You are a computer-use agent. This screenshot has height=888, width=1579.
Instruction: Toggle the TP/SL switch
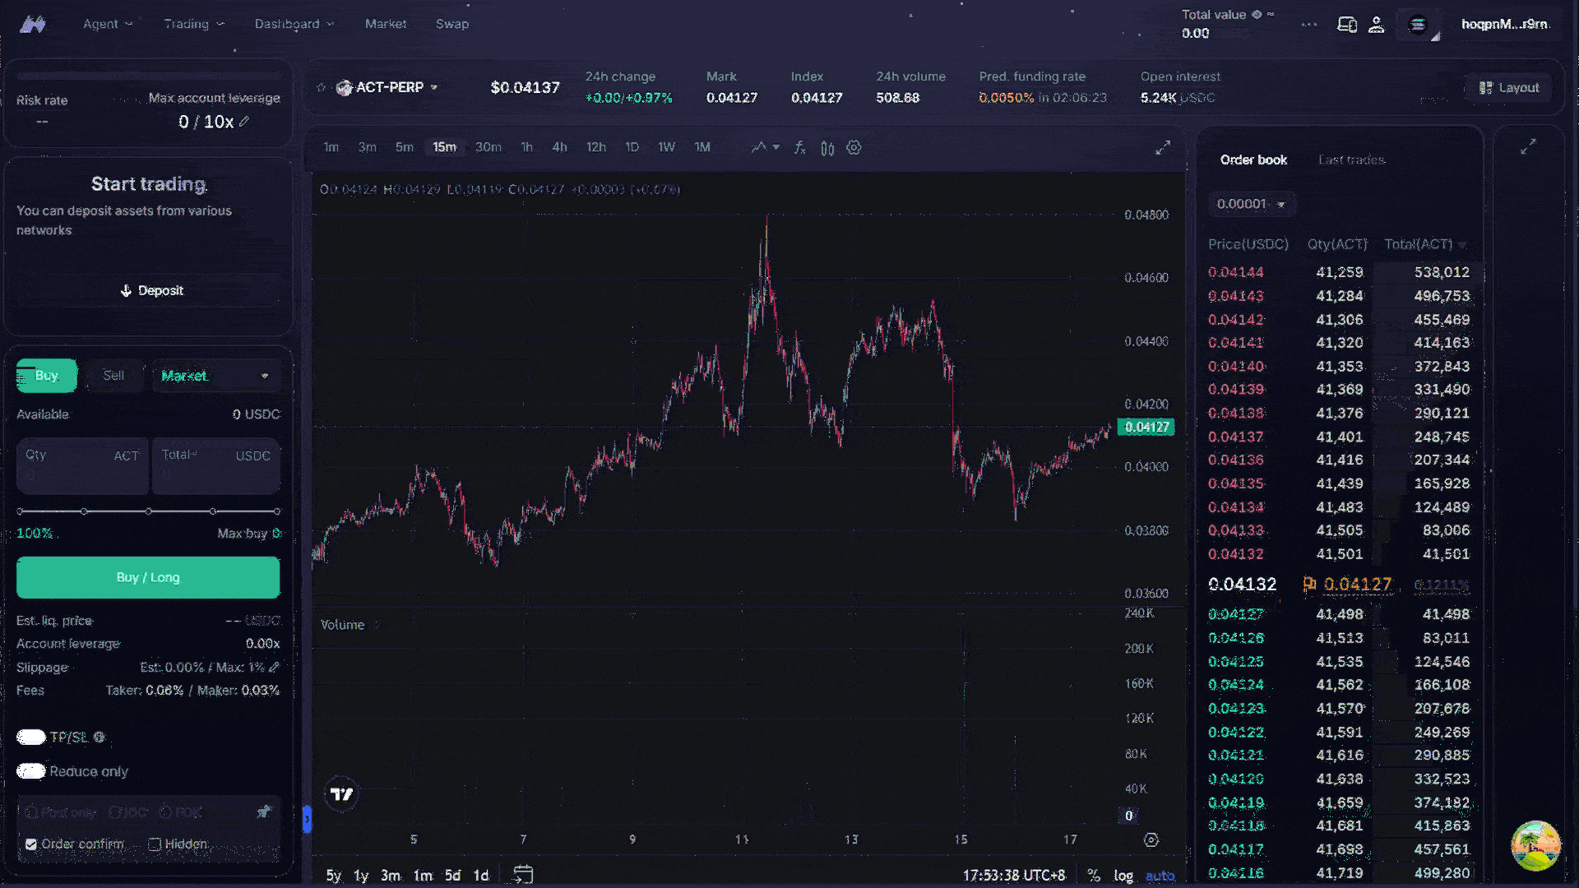click(31, 737)
